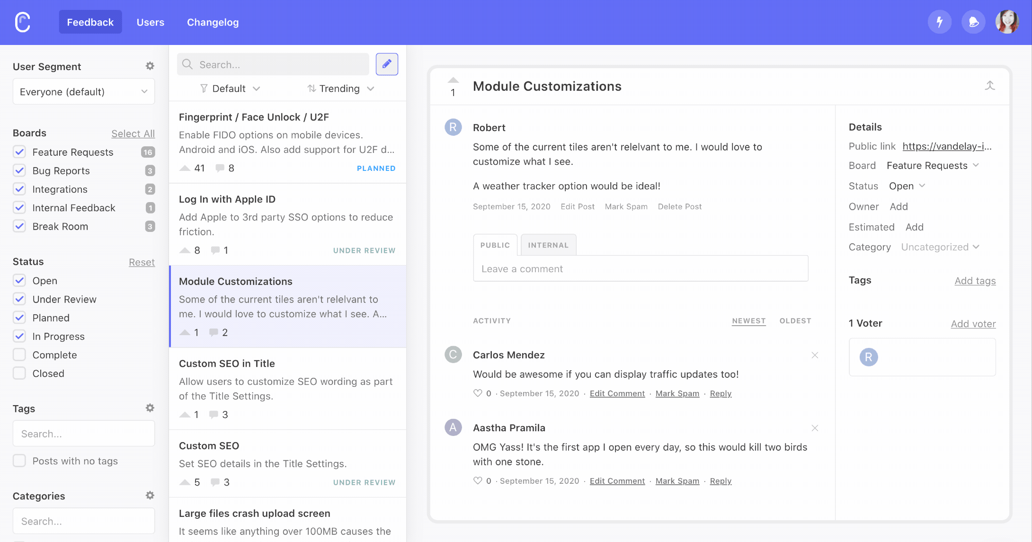
Task: Click the Leave a comment field
Action: pyautogui.click(x=641, y=268)
